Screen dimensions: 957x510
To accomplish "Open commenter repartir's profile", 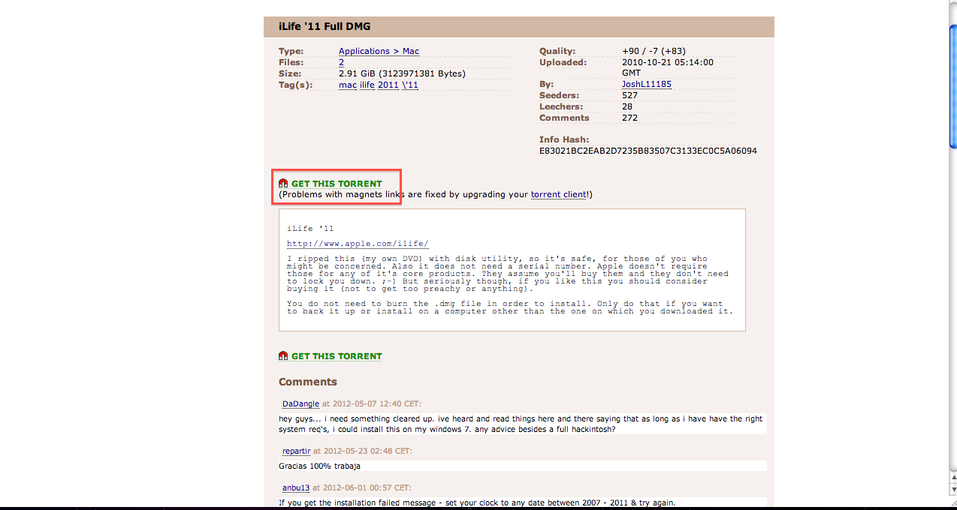I will pyautogui.click(x=296, y=451).
